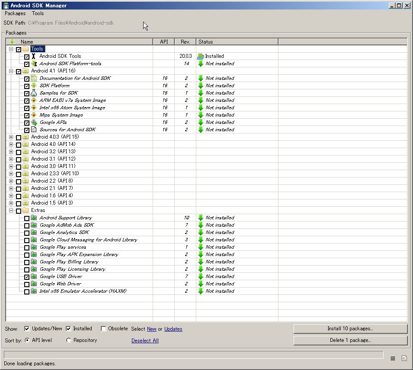Image resolution: width=413 pixels, height=370 pixels.
Task: Select the Repository sort option
Action: coord(69,340)
